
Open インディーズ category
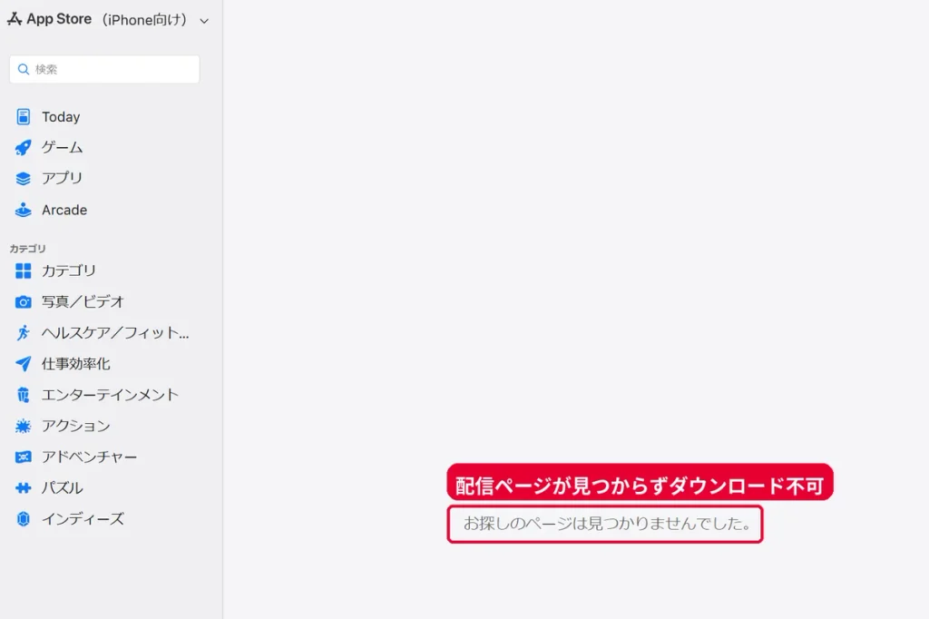[83, 519]
